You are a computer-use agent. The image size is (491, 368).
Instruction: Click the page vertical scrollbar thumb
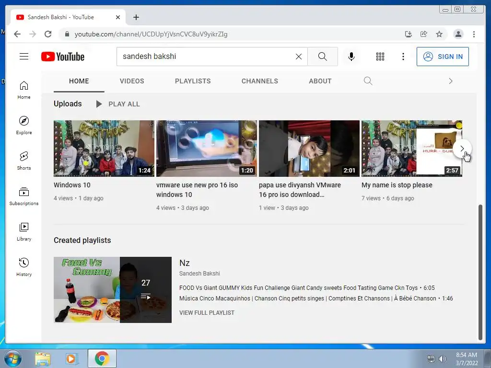tap(480, 272)
